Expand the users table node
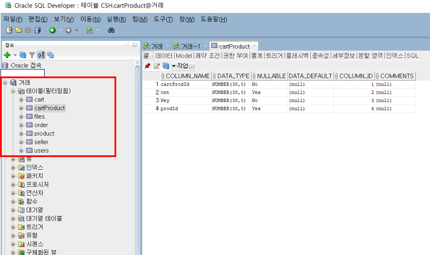The width and height of the screenshot is (430, 255). 21,151
